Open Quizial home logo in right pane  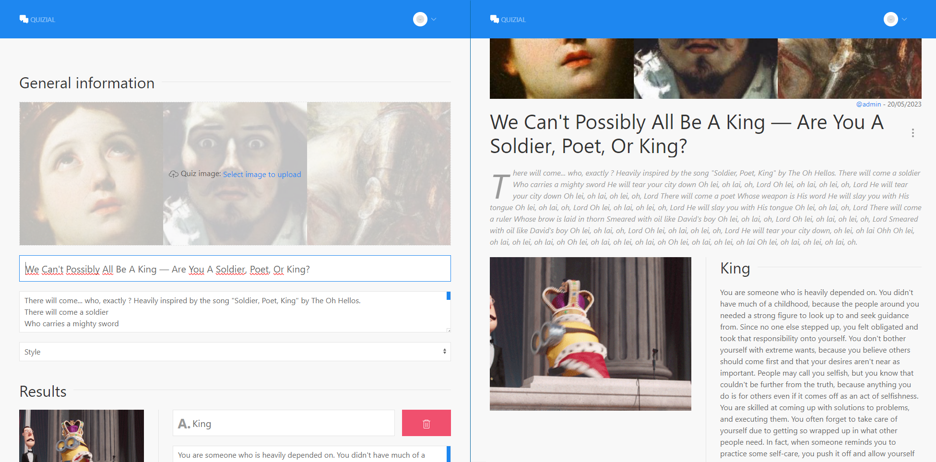pos(508,19)
